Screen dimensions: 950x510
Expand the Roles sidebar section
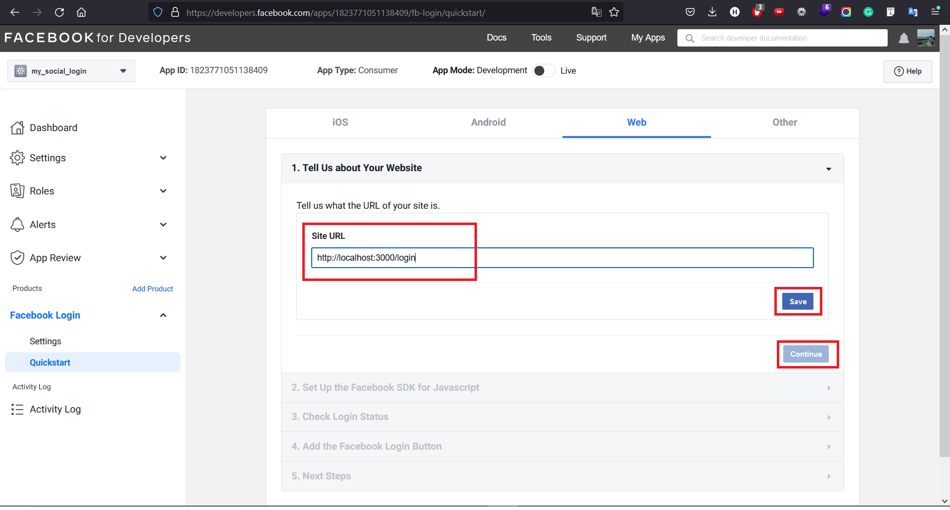163,191
